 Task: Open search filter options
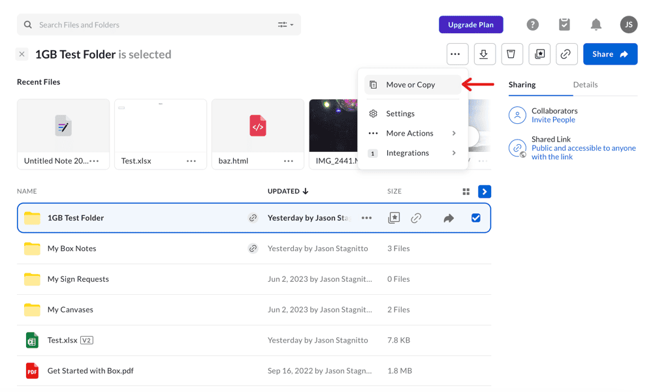point(284,24)
